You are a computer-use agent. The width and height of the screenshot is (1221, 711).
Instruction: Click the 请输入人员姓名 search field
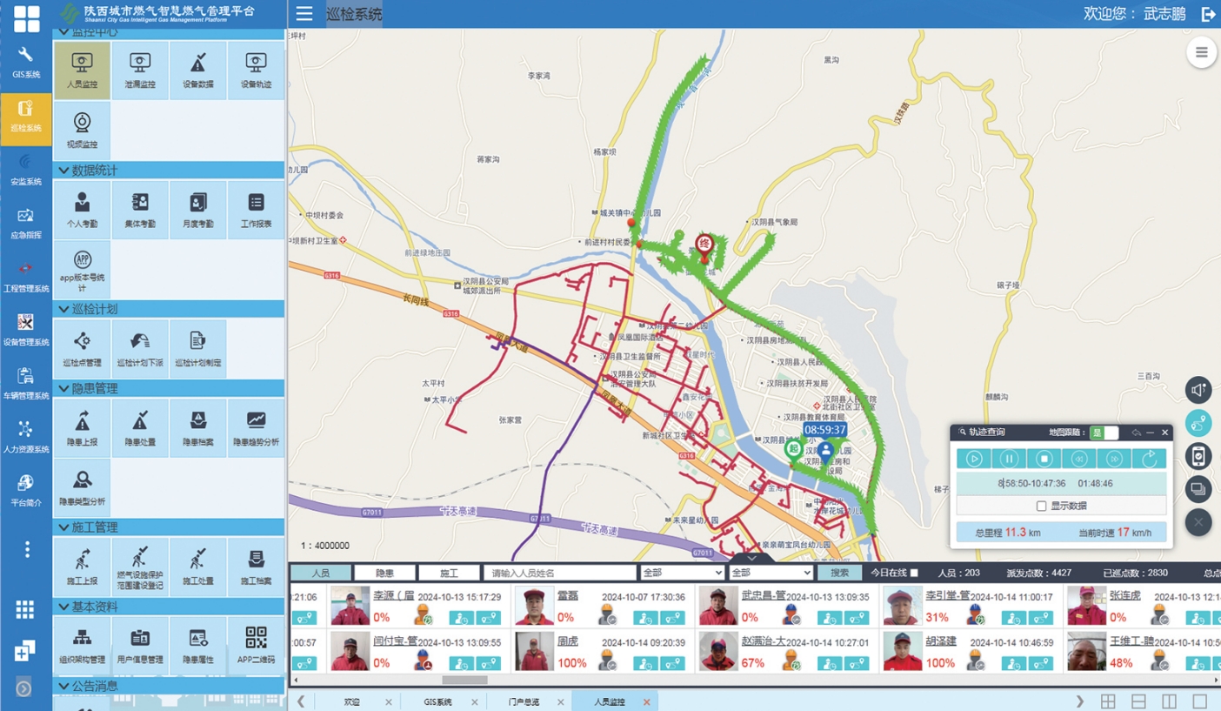[560, 573]
